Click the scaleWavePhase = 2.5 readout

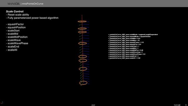[127, 54]
